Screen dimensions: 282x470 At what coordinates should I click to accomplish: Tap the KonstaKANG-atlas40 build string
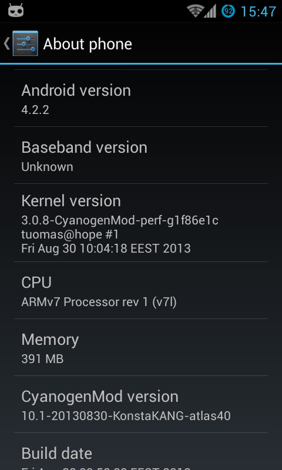pos(126,416)
